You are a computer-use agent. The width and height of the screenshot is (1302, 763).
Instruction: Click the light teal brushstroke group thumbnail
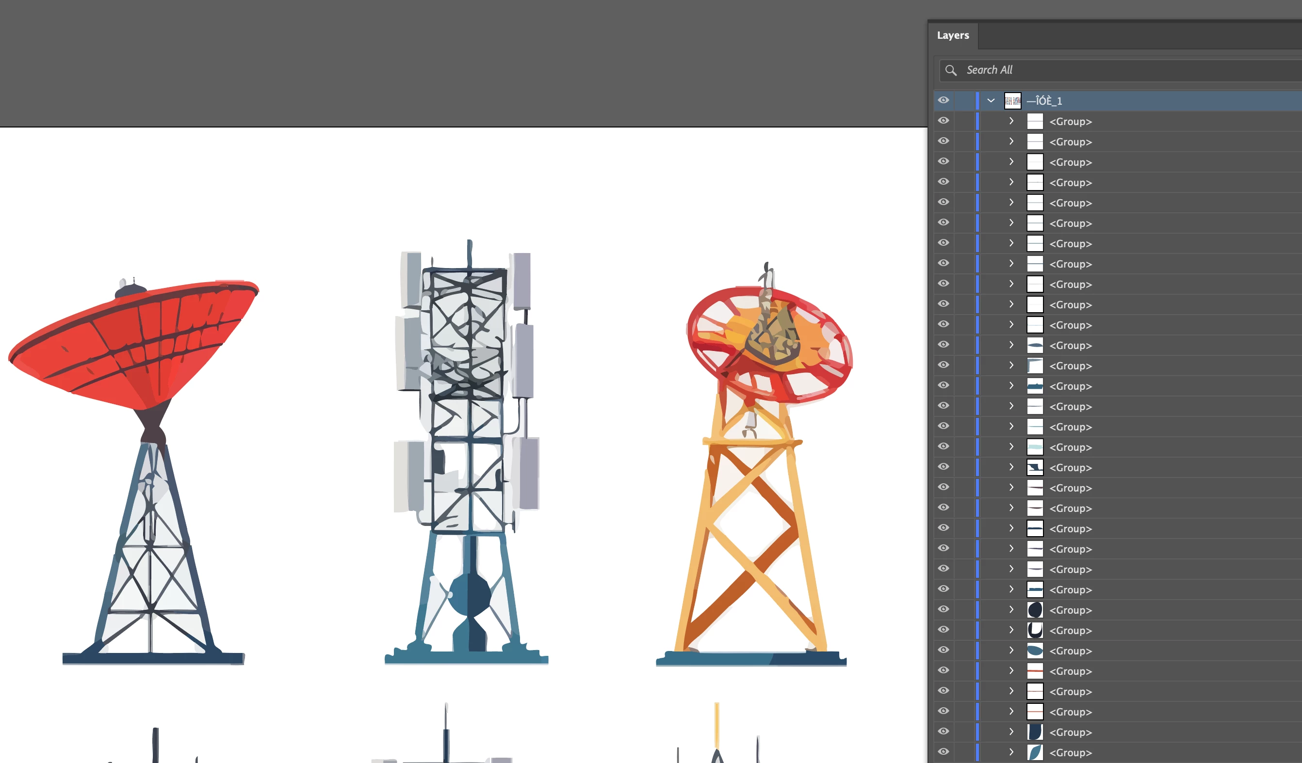1035,447
